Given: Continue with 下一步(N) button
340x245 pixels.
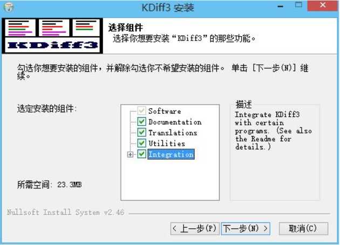Looking at the screenshot, I should pyautogui.click(x=246, y=228).
